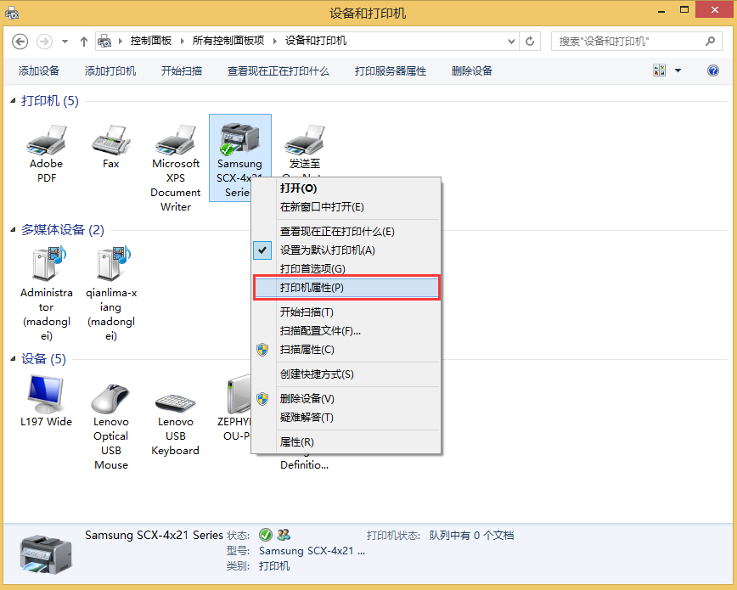The image size is (737, 590).
Task: Expand breadcrumb arrow before 控制面板
Action: (121, 42)
